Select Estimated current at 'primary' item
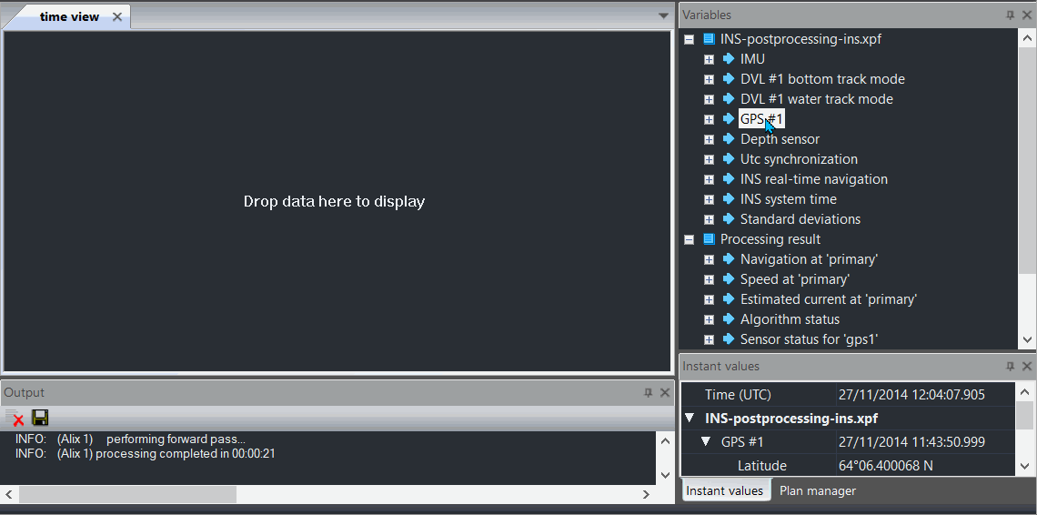The height and width of the screenshot is (515, 1037). pos(828,299)
